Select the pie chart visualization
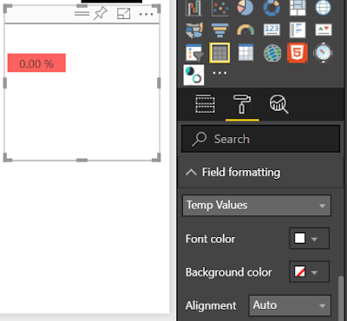This screenshot has width=347, height=321. pos(246,8)
